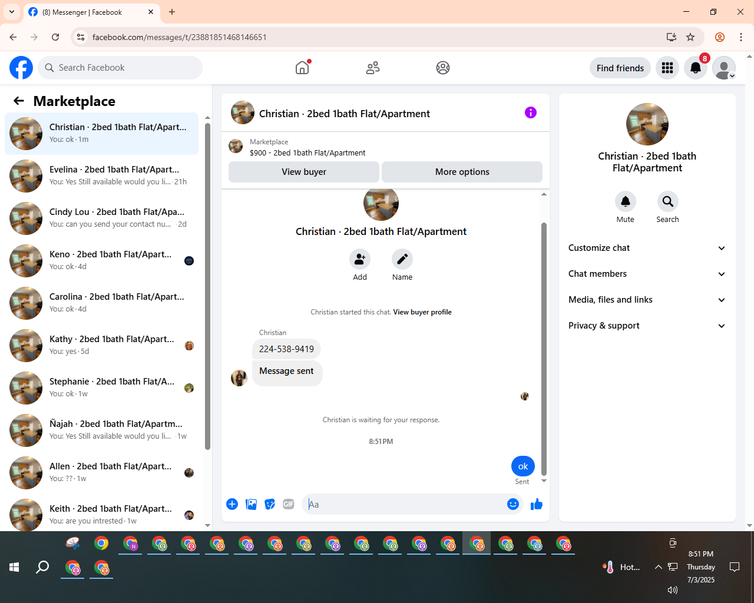Open Keith conversation in list
This screenshot has width=754, height=603.
click(102, 514)
